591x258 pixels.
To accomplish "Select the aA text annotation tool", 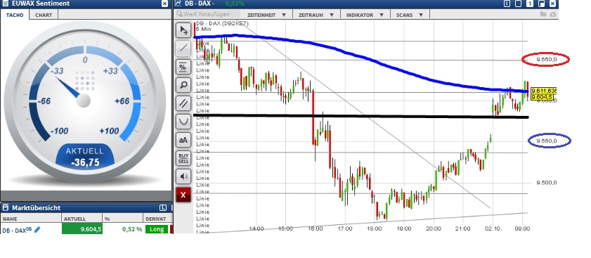I will coord(183,140).
